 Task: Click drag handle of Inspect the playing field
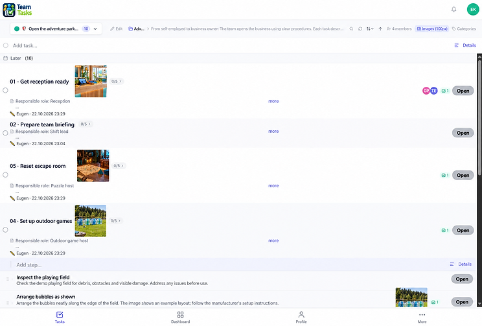pyautogui.click(x=8, y=279)
